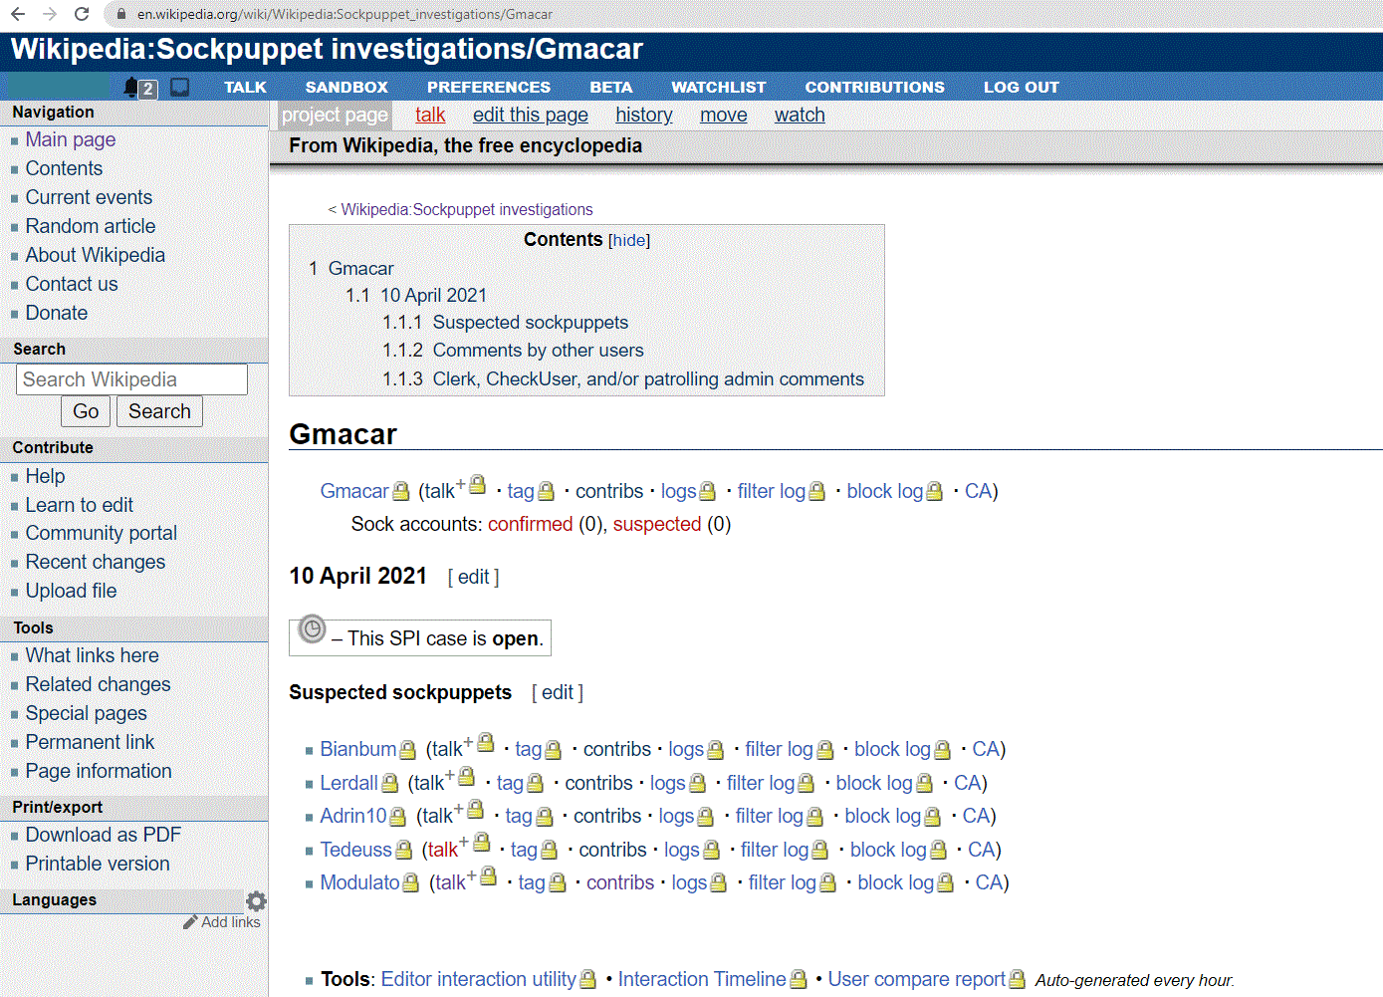
Task: Click the watch tab
Action: point(800,115)
